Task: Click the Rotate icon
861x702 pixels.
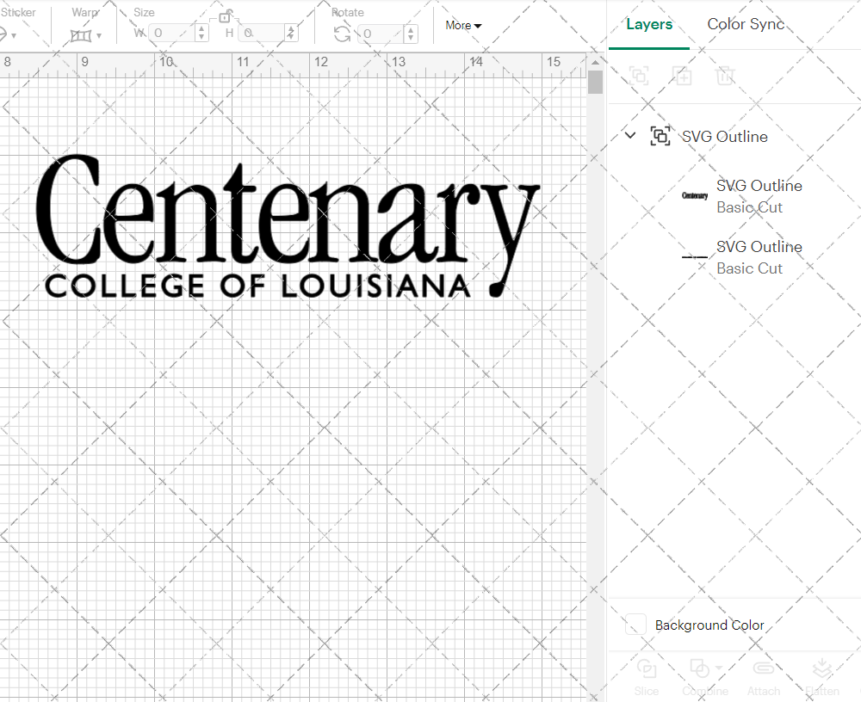Action: (x=341, y=33)
